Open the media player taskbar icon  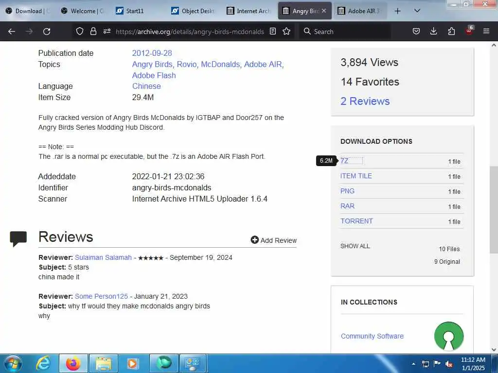tap(132, 363)
